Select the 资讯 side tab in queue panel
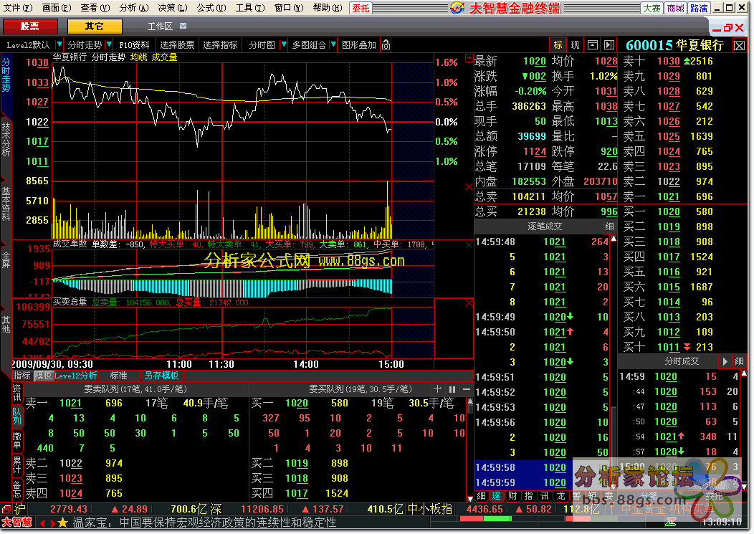 pos(16,393)
